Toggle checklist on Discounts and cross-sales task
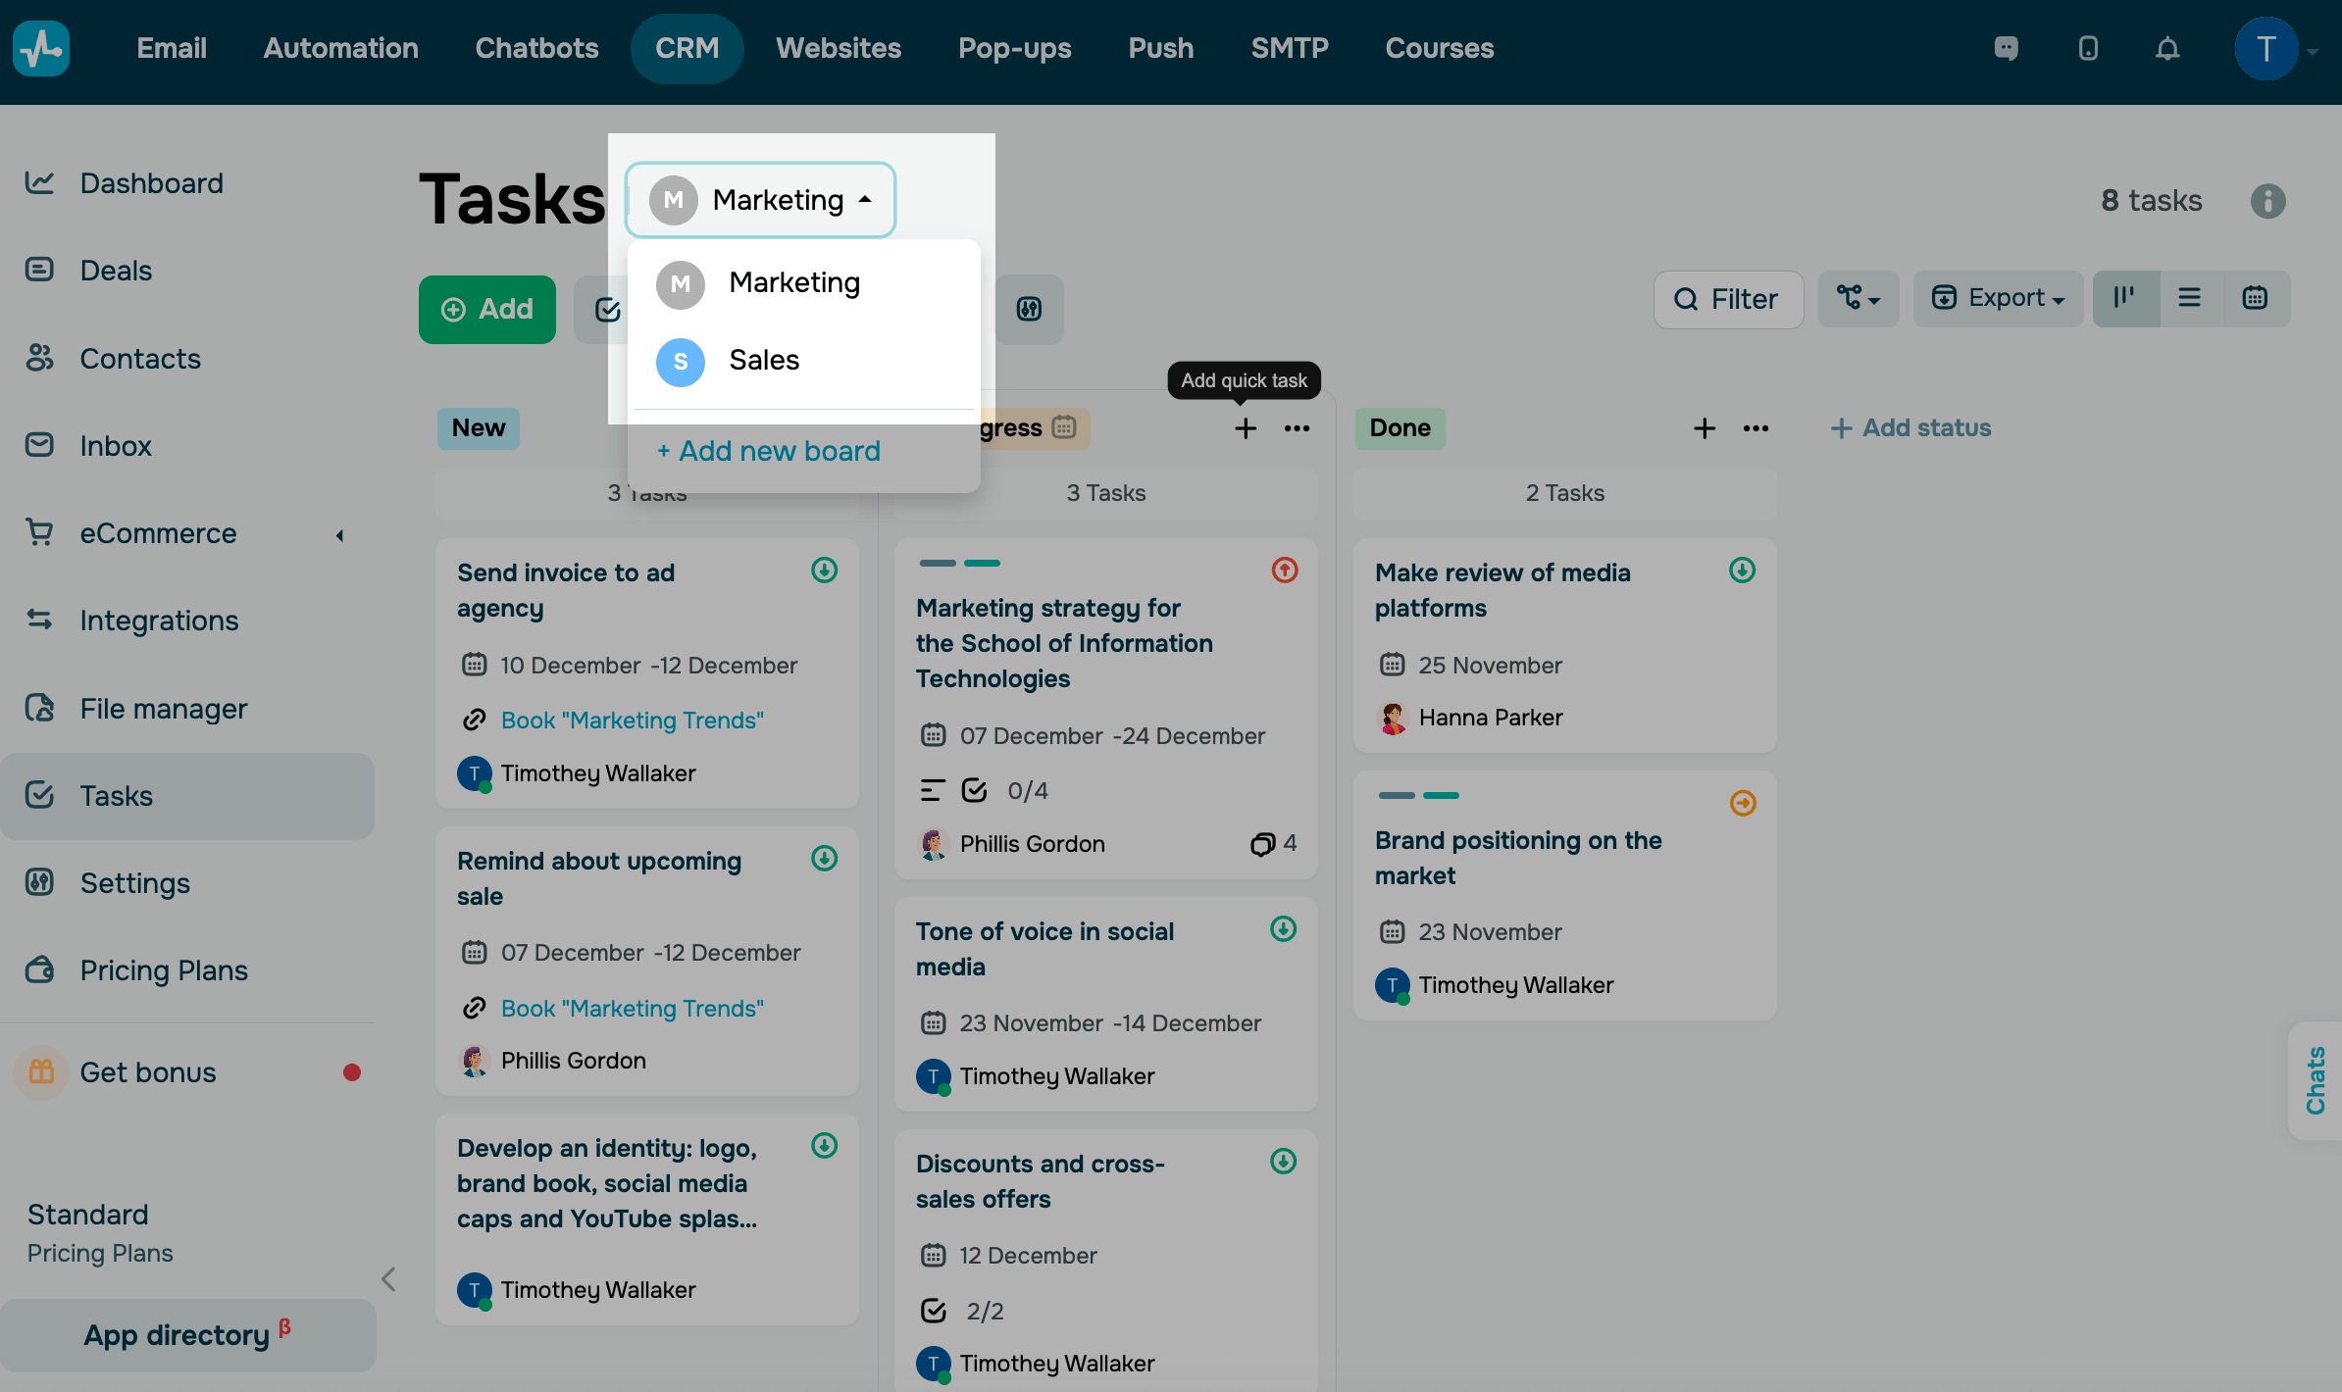Image resolution: width=2342 pixels, height=1392 pixels. pos(934,1311)
